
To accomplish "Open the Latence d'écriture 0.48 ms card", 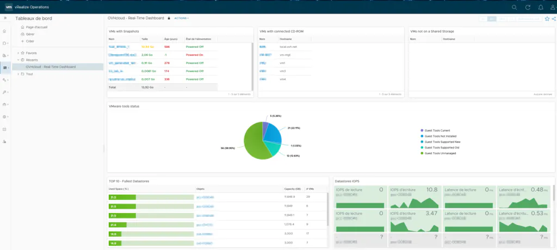I will pos(523,197).
